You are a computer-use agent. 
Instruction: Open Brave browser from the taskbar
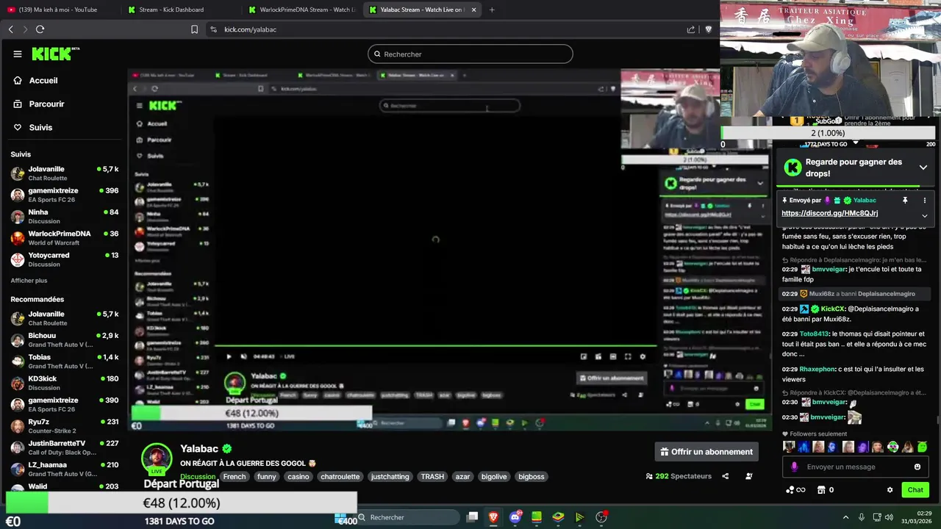point(493,517)
